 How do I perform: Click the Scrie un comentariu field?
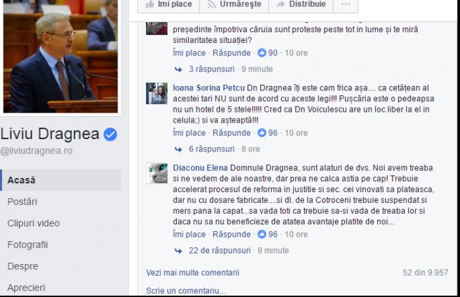(x=297, y=291)
